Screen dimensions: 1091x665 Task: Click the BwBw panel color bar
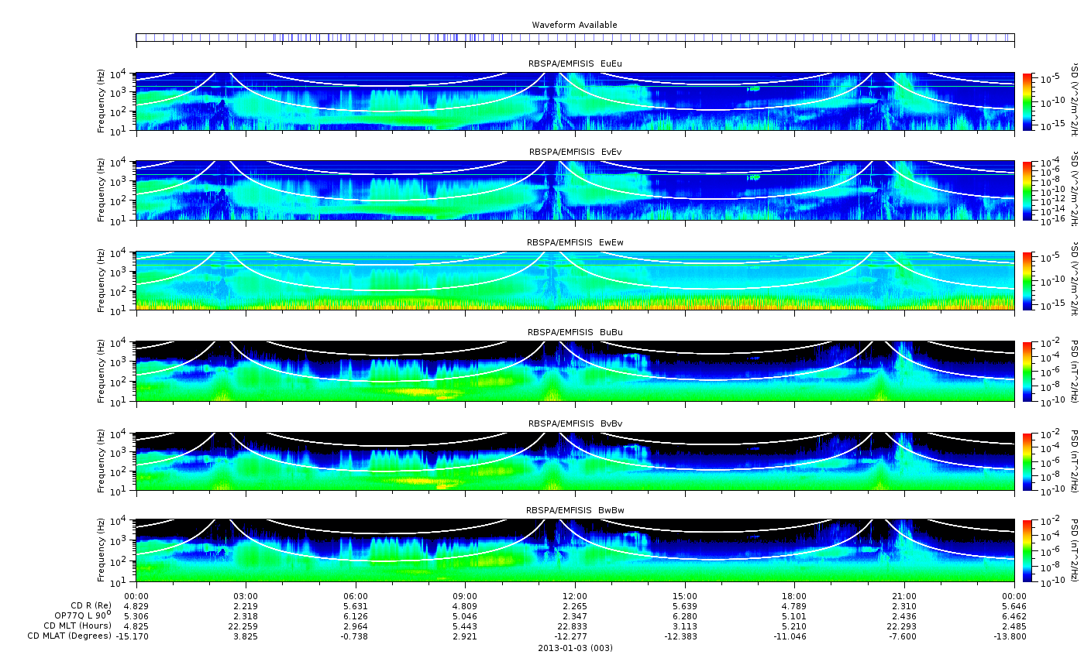(1027, 550)
